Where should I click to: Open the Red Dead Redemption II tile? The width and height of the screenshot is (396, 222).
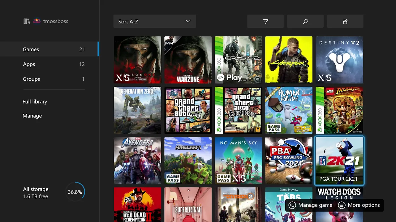tap(137, 205)
